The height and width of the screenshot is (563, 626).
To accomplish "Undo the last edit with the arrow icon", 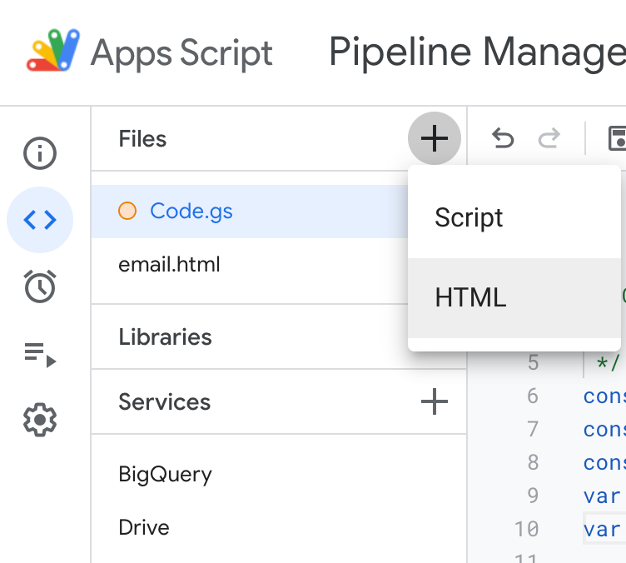I will (503, 138).
